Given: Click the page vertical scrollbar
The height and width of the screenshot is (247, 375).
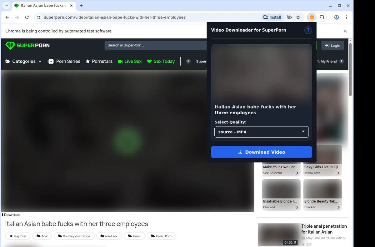Looking at the screenshot, I should pyautogui.click(x=350, y=69).
